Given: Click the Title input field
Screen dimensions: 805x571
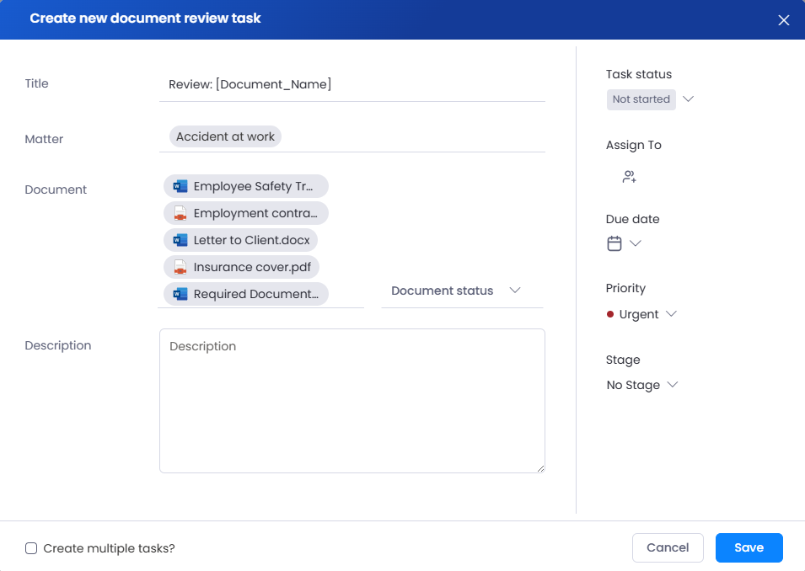Looking at the screenshot, I should pyautogui.click(x=352, y=84).
